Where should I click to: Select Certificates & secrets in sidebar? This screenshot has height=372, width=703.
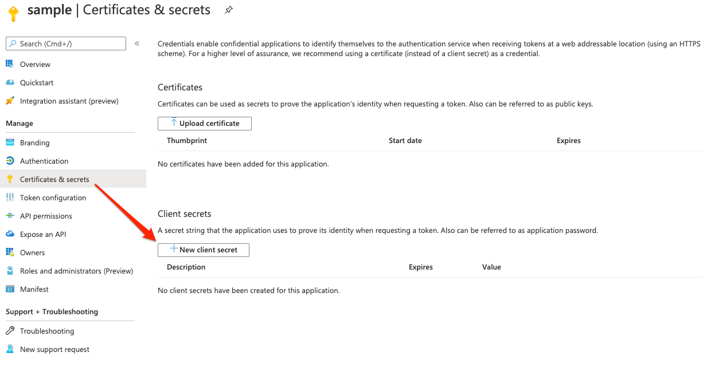[54, 179]
